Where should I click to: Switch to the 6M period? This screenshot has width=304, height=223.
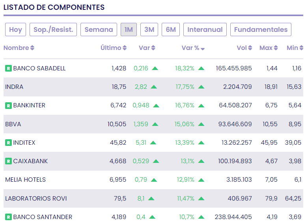point(171,29)
